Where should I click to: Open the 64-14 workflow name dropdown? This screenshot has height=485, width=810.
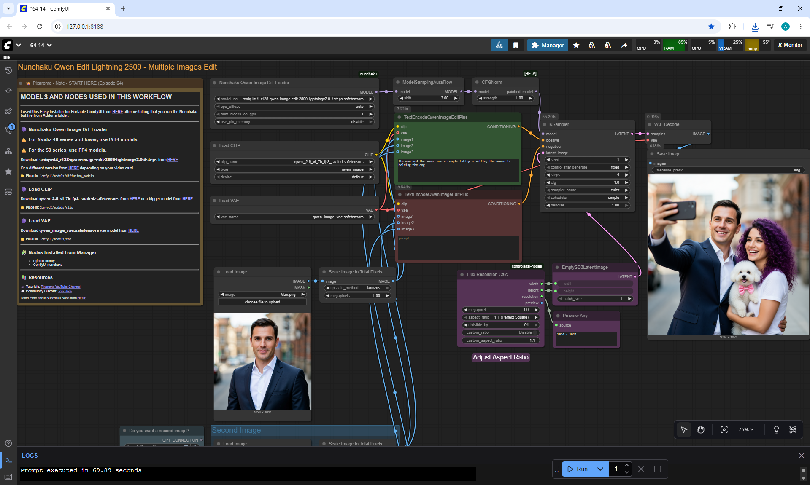[41, 45]
